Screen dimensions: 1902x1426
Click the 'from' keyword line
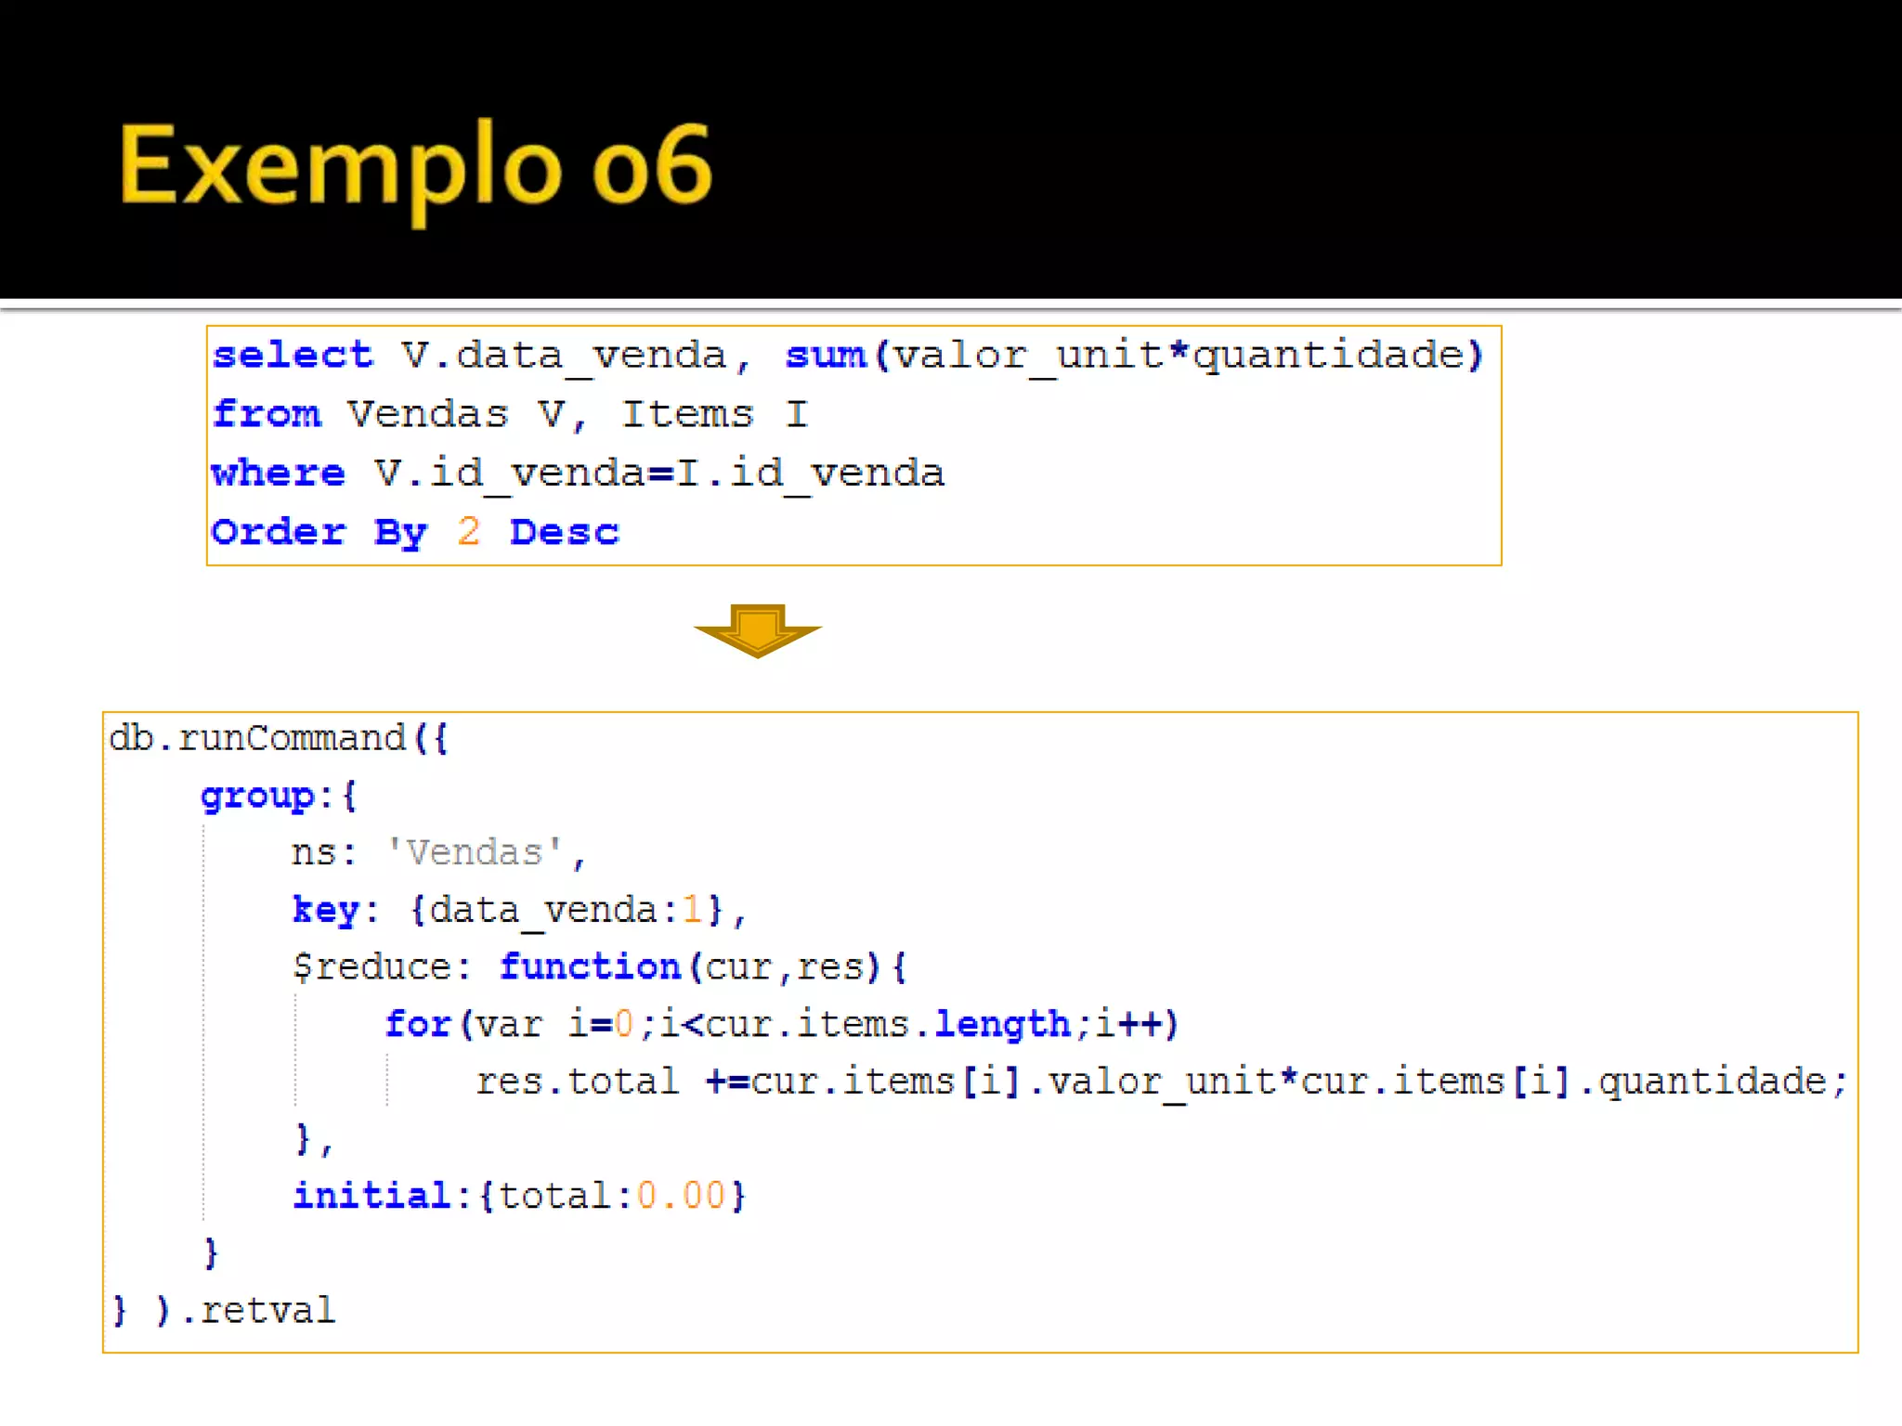[x=267, y=414]
